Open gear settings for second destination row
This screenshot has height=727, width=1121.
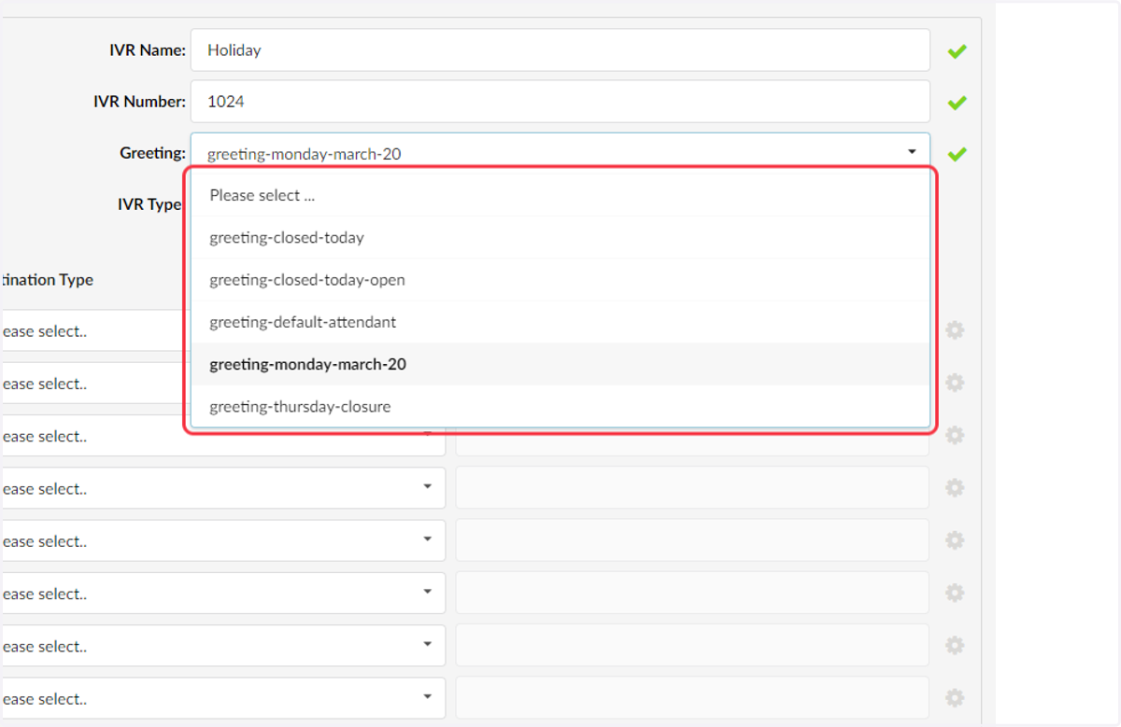point(955,383)
